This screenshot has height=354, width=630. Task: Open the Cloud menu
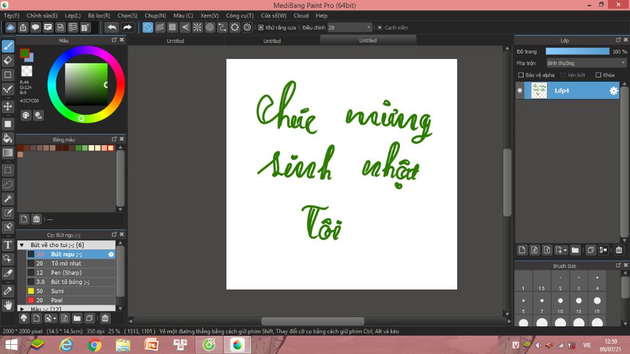coord(301,15)
